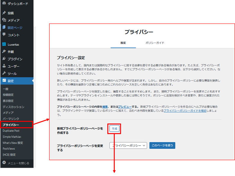
Task: Click the comment bubble icon
Action: (x=4, y=35)
